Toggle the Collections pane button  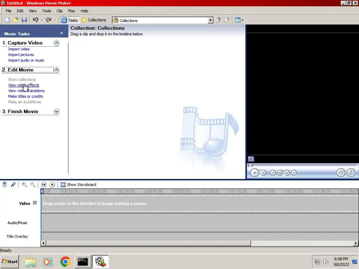point(94,20)
